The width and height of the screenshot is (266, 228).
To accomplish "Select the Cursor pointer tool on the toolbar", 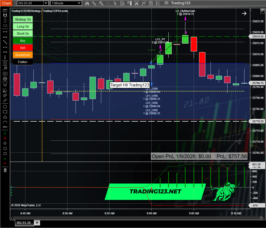I will click(x=115, y=3).
